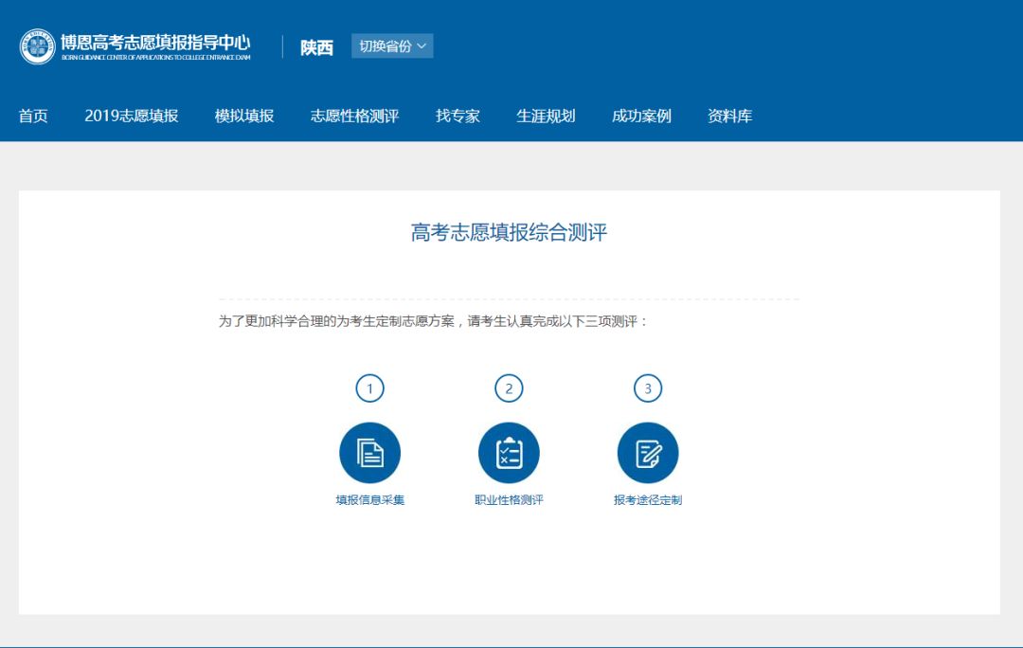This screenshot has width=1023, height=648.
Task: Click the 报考途径定制 text link
Action: (x=648, y=500)
